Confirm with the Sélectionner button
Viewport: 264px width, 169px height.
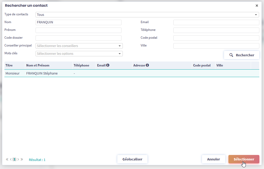[243, 159]
